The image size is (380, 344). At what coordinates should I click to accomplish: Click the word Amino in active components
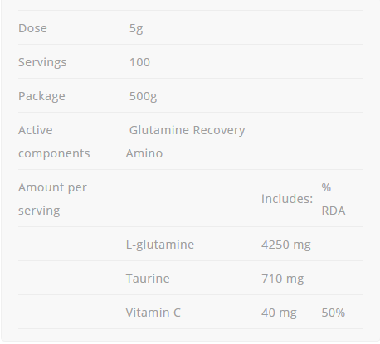[144, 153]
